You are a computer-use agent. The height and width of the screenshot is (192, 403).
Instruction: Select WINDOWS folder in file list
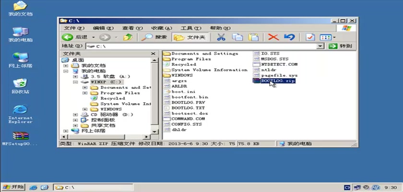click(x=182, y=75)
